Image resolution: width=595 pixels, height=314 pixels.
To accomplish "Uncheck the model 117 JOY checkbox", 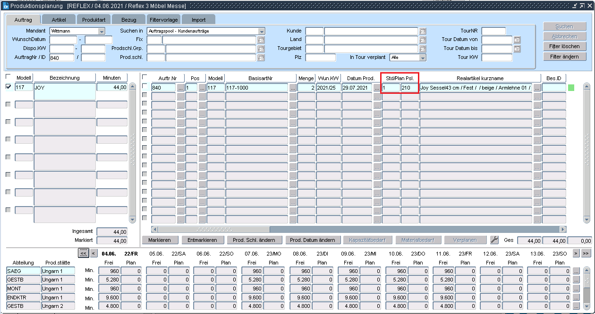I will [x=8, y=87].
